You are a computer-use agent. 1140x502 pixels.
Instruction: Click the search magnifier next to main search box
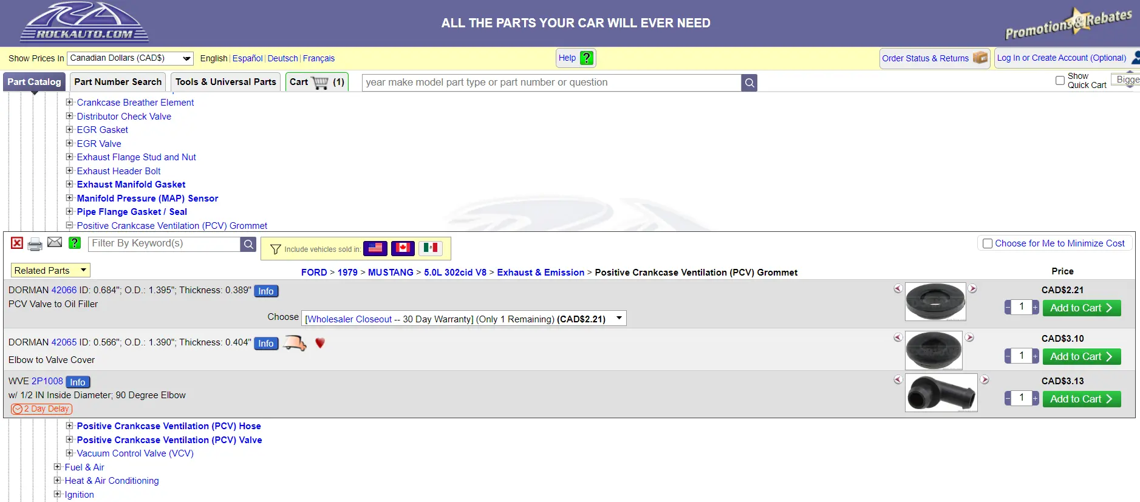pos(749,83)
